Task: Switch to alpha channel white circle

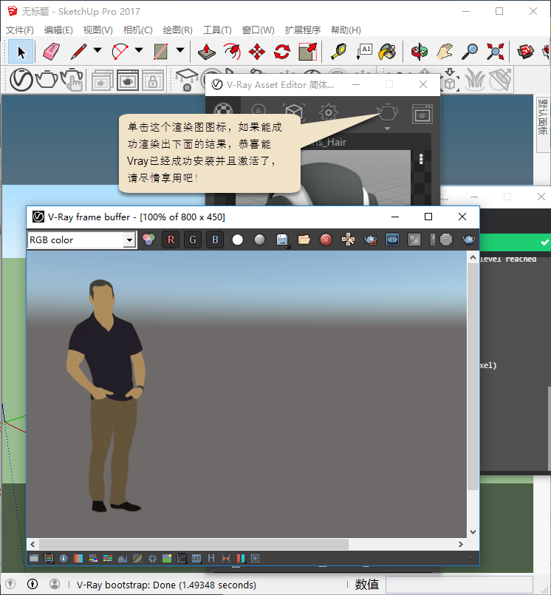Action: pyautogui.click(x=238, y=239)
